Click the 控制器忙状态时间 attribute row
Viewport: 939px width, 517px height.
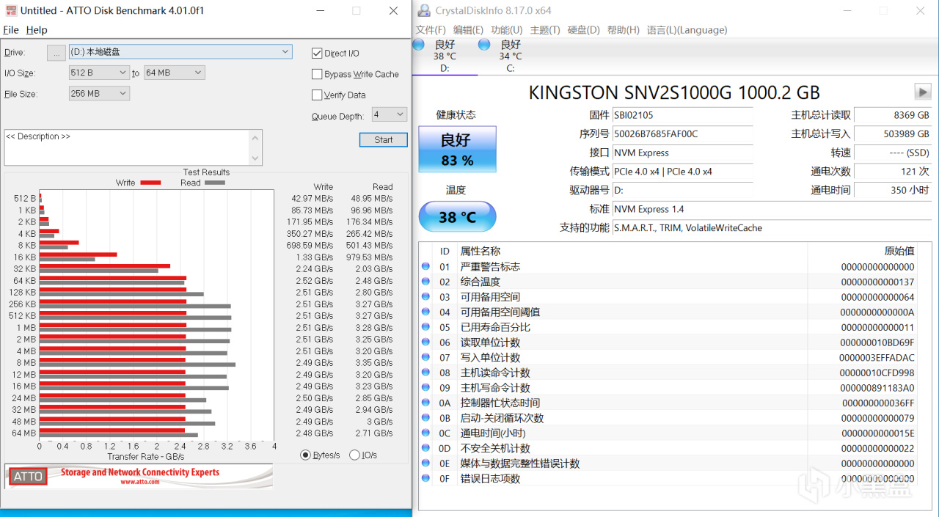click(668, 403)
